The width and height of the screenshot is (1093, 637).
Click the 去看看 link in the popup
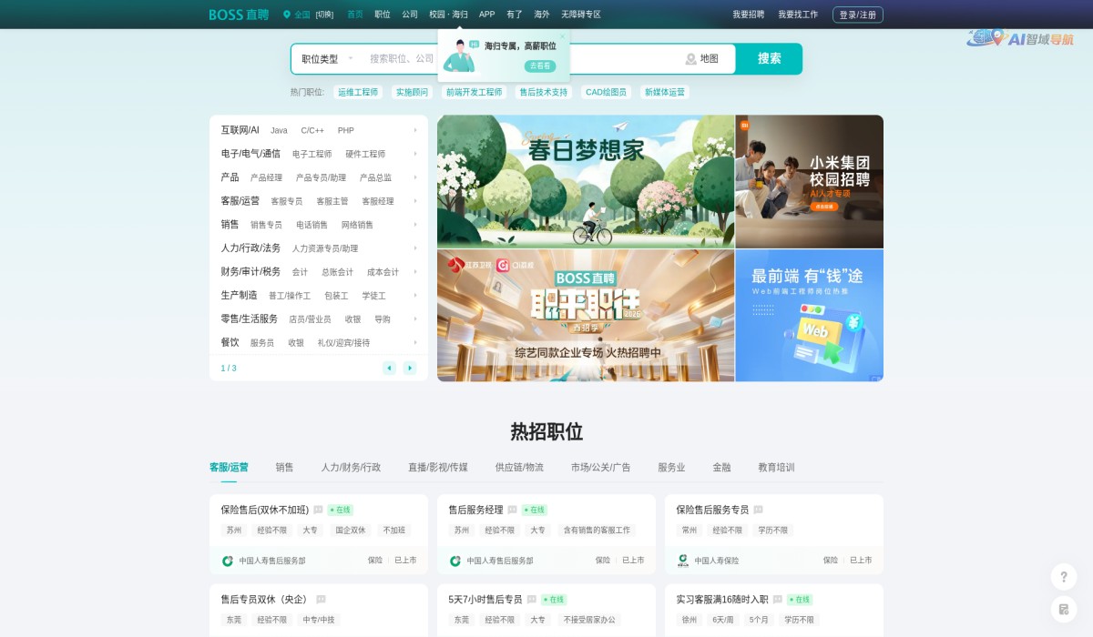pos(542,67)
